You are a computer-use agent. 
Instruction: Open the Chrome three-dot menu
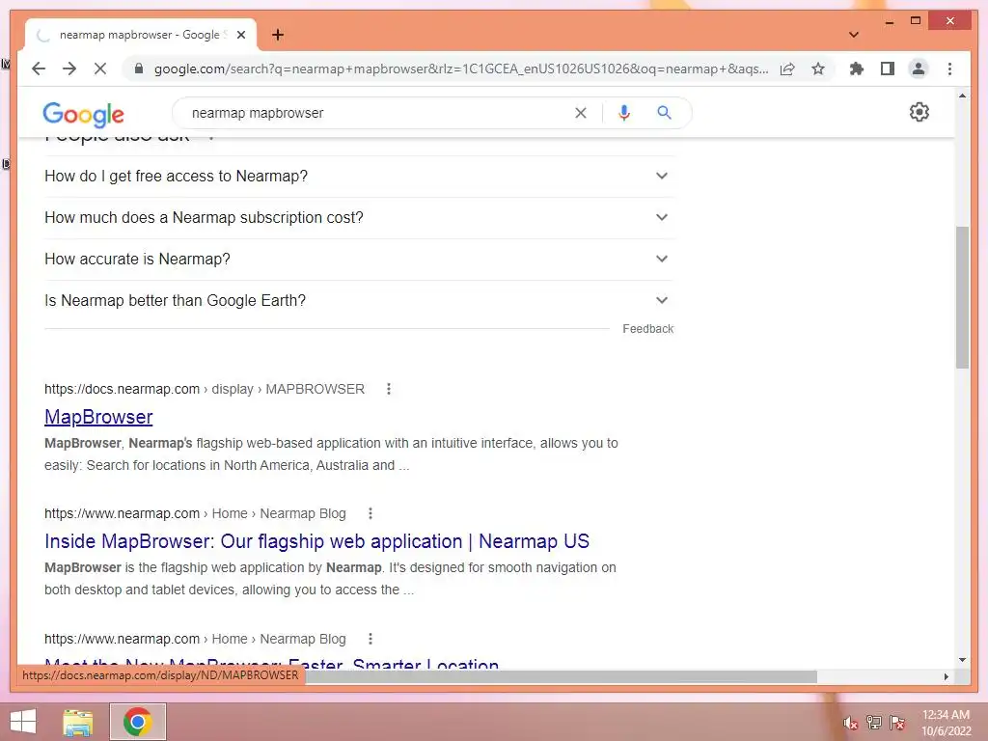coord(949,69)
